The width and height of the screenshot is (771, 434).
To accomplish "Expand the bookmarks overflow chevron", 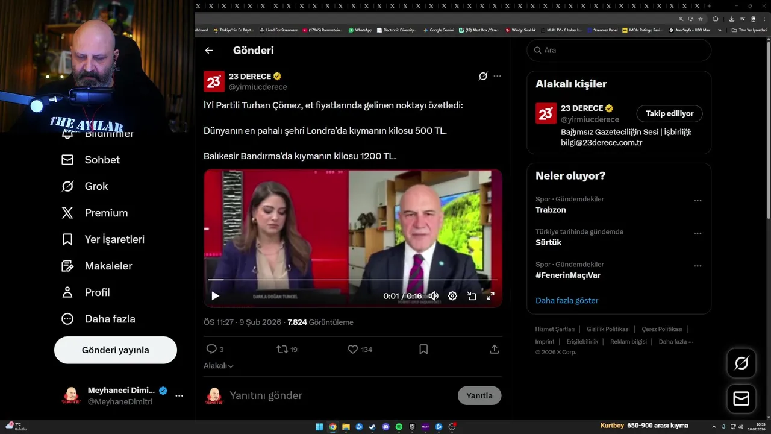I will point(719,30).
